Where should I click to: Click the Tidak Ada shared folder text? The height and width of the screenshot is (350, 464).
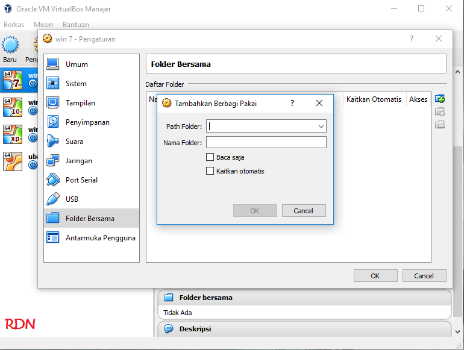[x=178, y=313]
